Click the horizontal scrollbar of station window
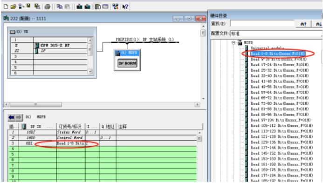The image size is (323, 183). tap(102, 105)
